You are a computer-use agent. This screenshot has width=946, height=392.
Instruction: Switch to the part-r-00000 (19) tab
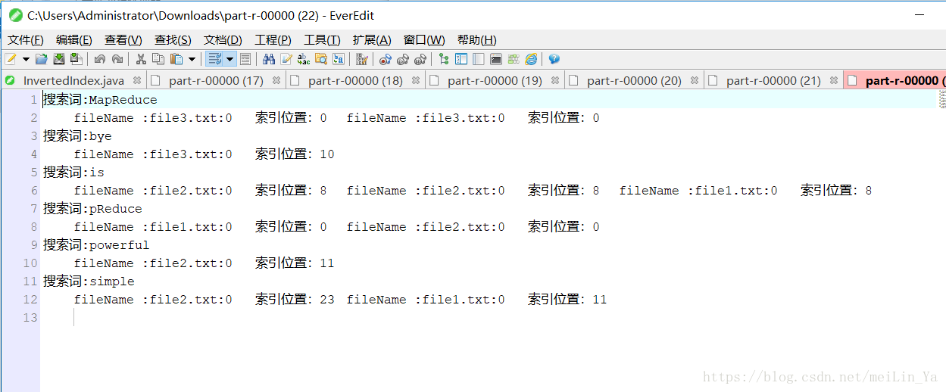pyautogui.click(x=495, y=80)
